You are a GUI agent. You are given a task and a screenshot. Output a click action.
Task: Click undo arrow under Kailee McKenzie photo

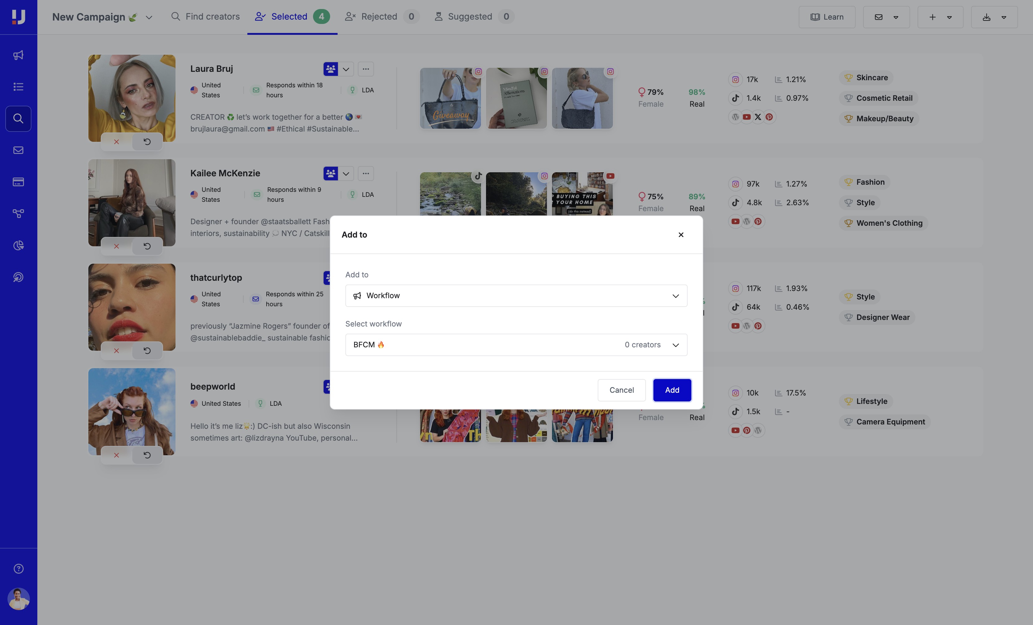[147, 246]
